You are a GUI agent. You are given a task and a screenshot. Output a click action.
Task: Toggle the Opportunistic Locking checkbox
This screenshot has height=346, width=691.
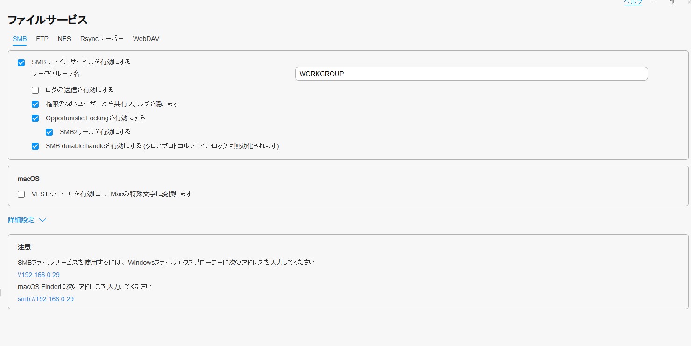coord(35,118)
